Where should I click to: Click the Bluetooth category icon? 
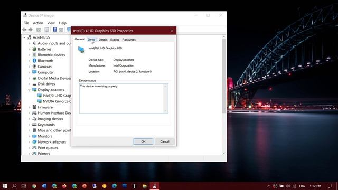pyautogui.click(x=34, y=61)
